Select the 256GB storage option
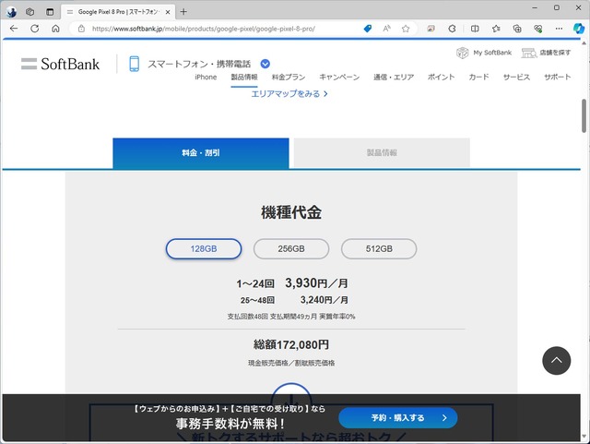Viewport: 590px width, 444px height. coord(291,248)
